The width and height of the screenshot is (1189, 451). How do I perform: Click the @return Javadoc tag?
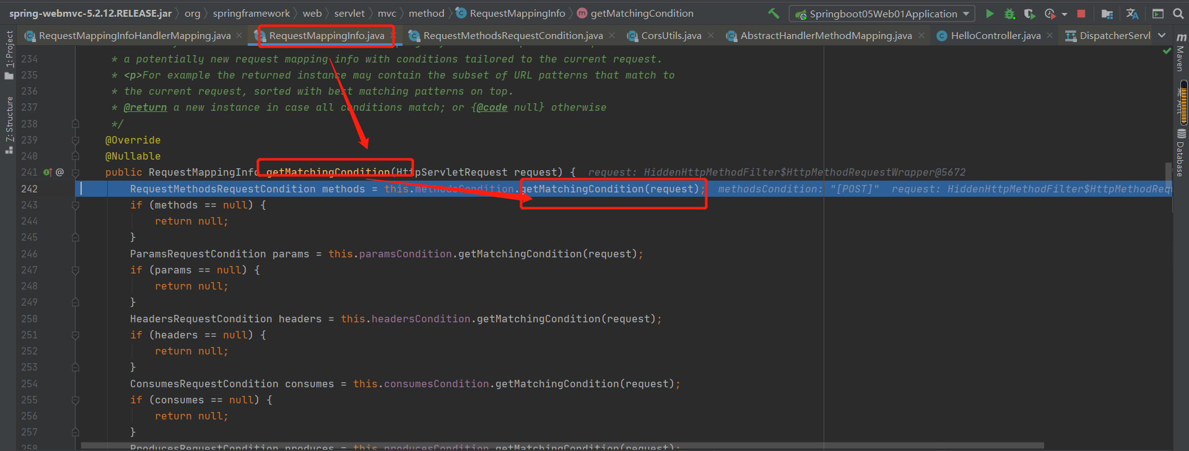[146, 108]
